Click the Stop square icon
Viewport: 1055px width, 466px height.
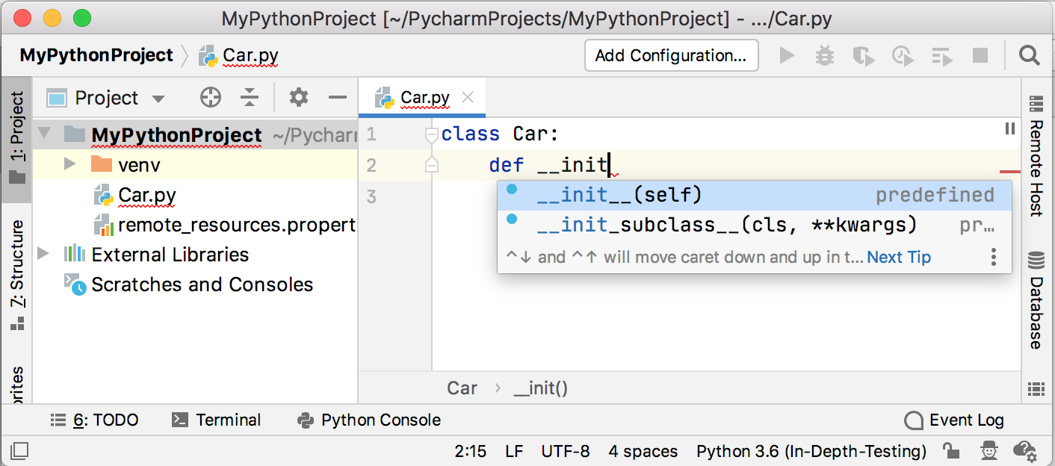pos(980,56)
